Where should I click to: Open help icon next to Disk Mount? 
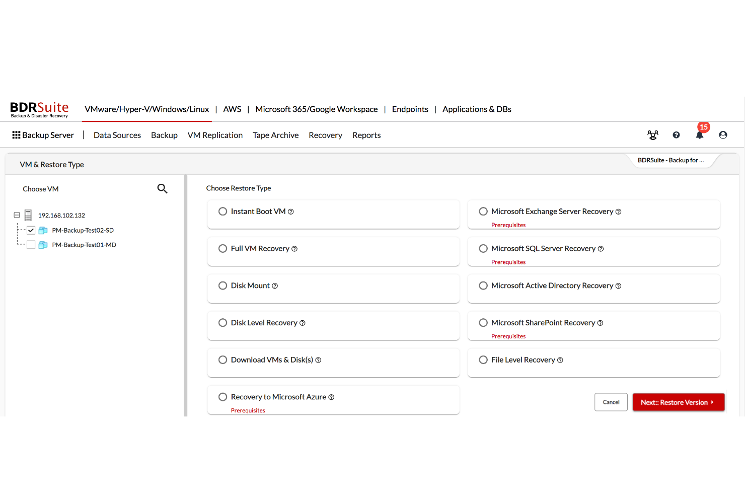[x=275, y=286]
